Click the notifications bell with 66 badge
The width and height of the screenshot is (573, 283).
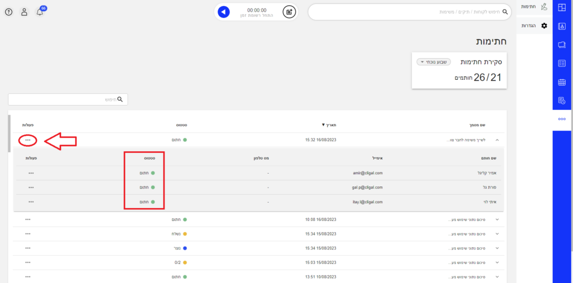40,12
